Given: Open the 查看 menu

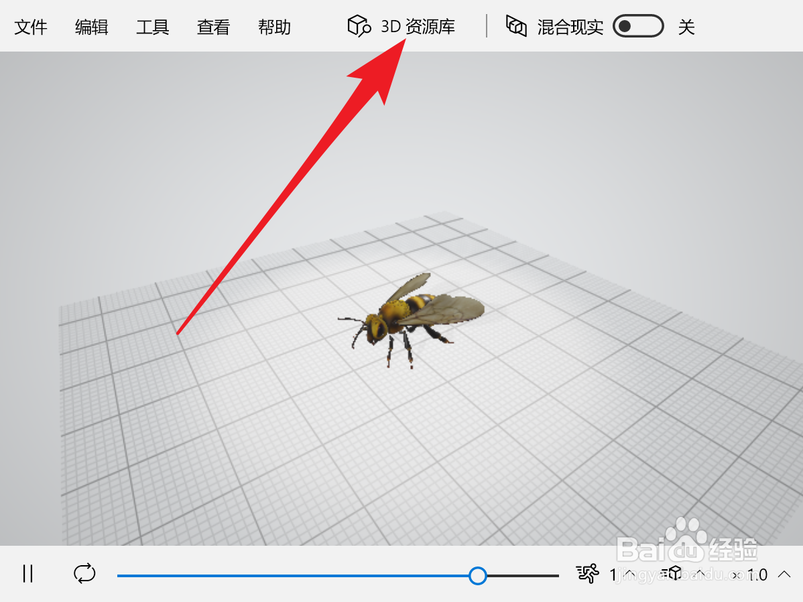Looking at the screenshot, I should [x=214, y=27].
